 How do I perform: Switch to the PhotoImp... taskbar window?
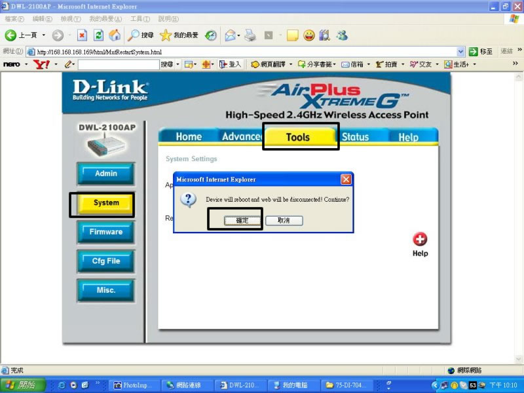(134, 385)
